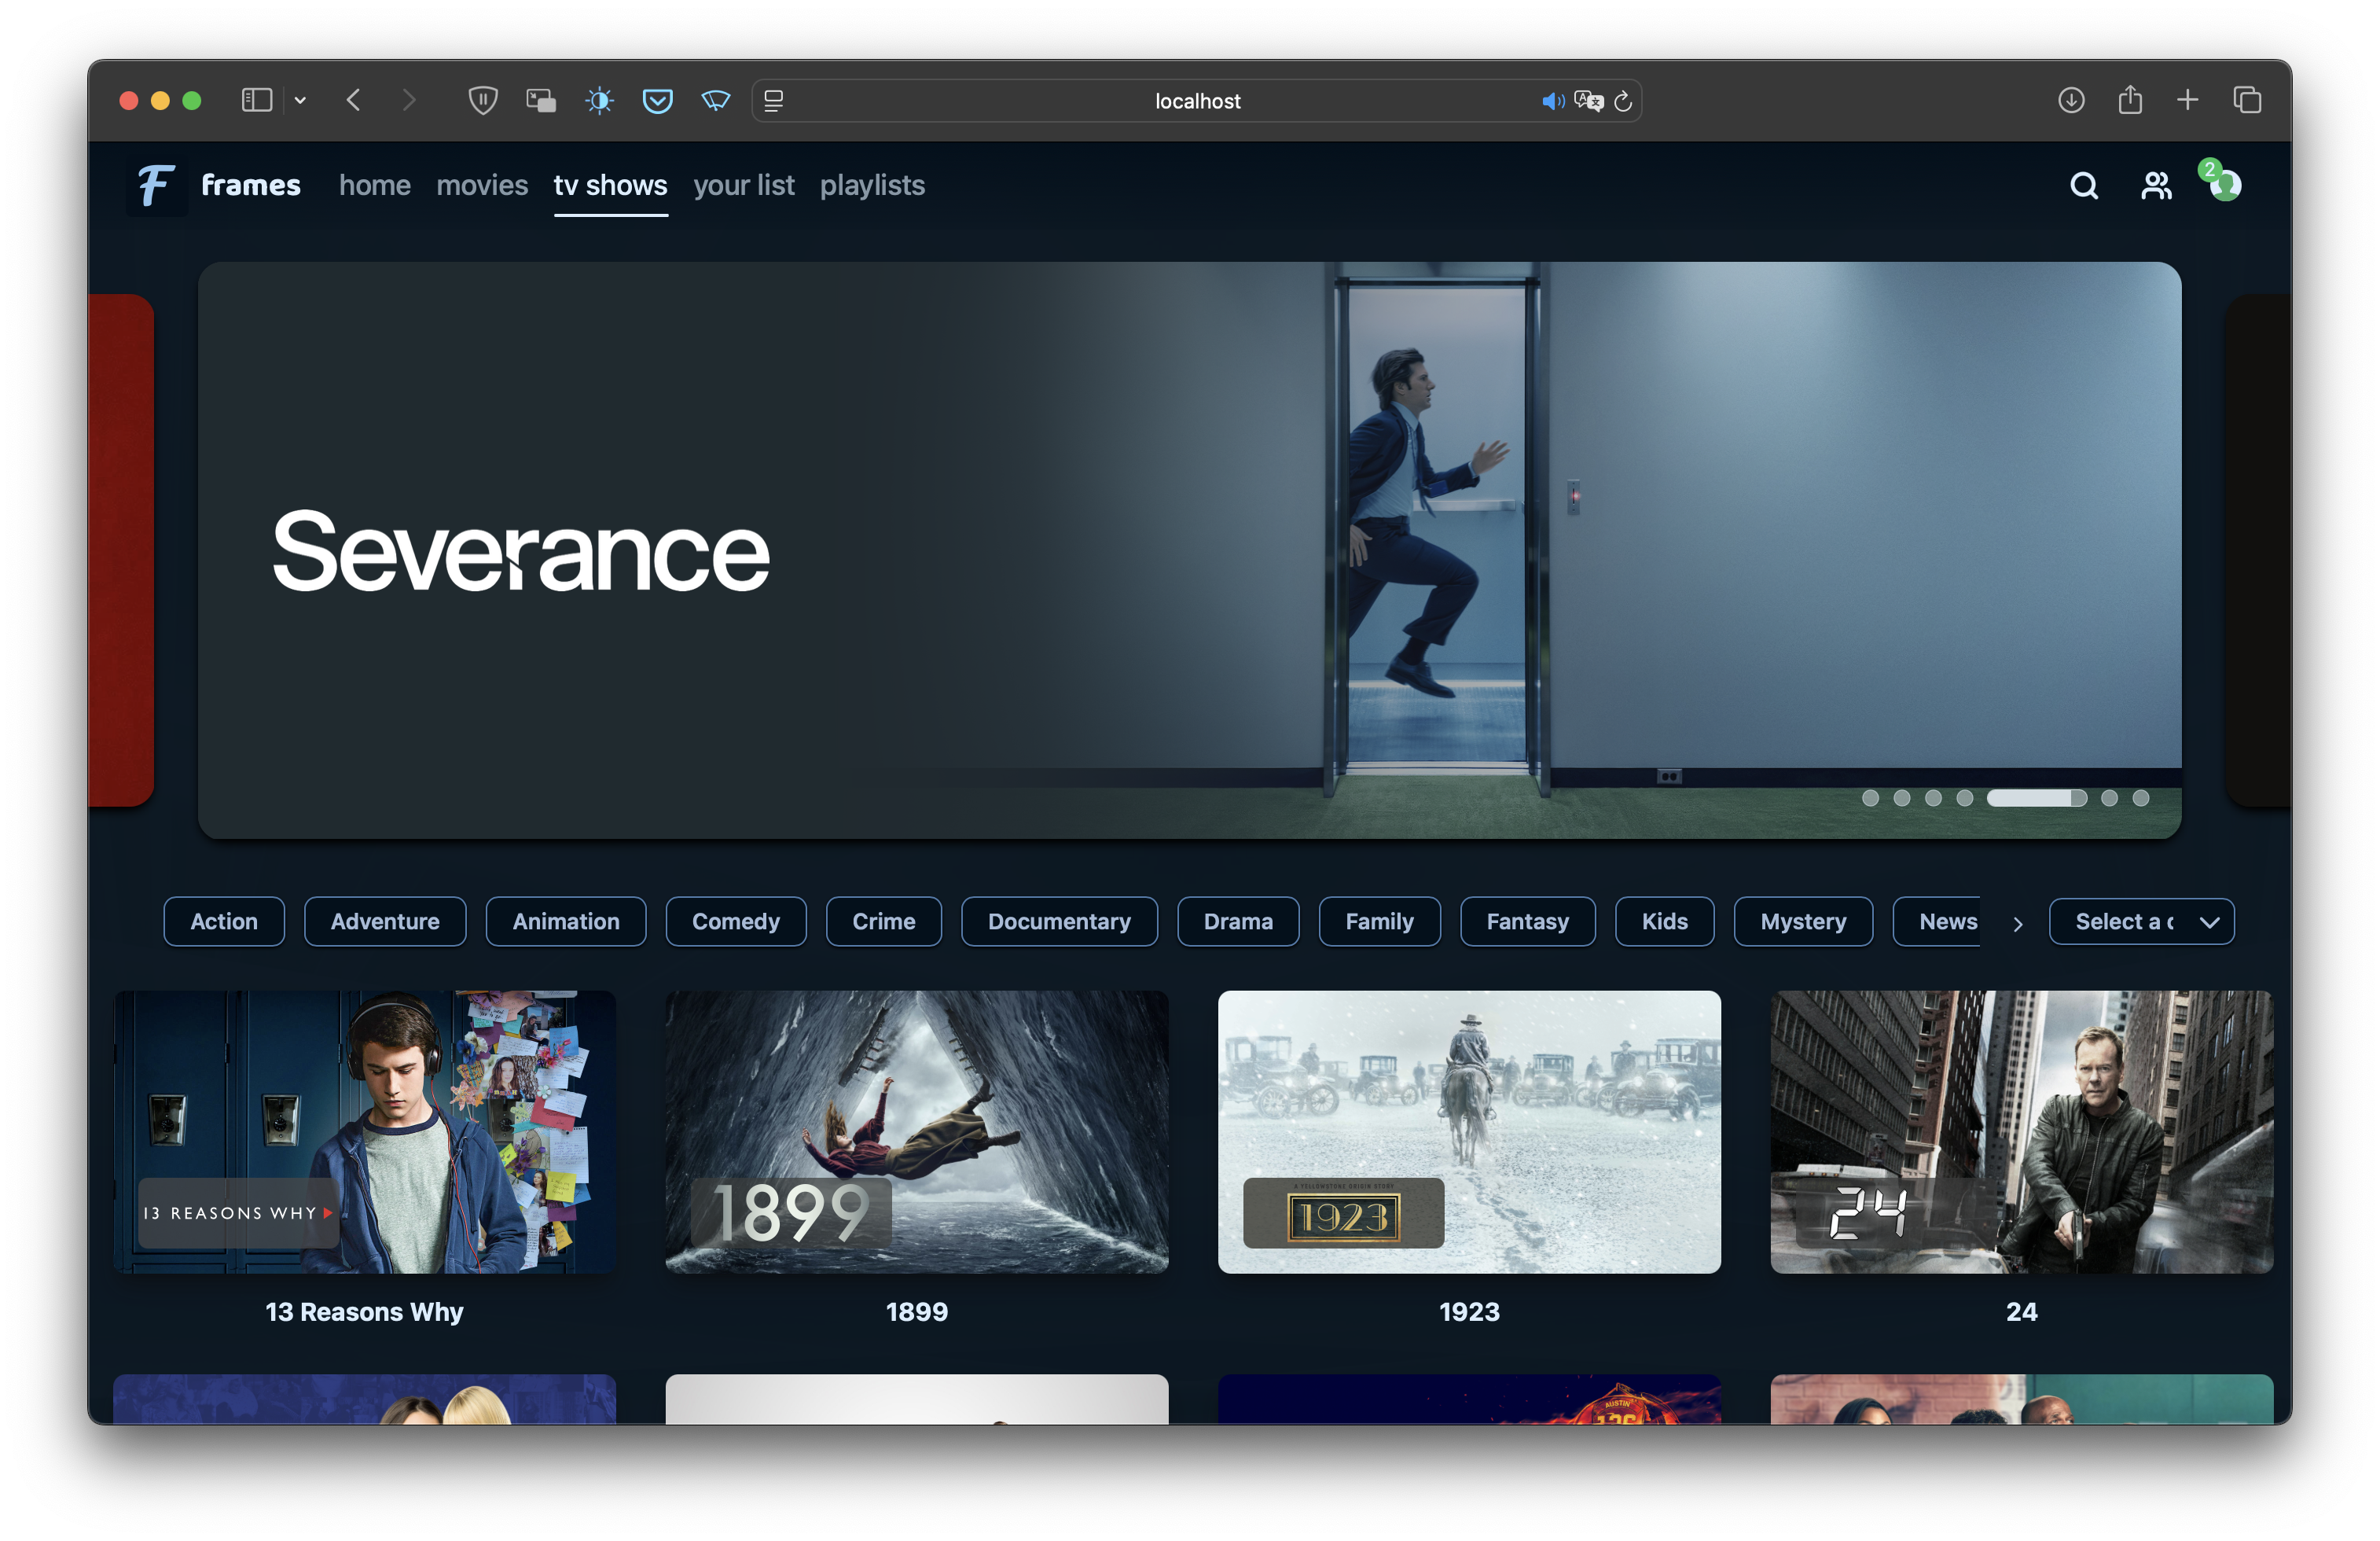Click the translate page icon
This screenshot has width=2380, height=1541.
(1588, 101)
